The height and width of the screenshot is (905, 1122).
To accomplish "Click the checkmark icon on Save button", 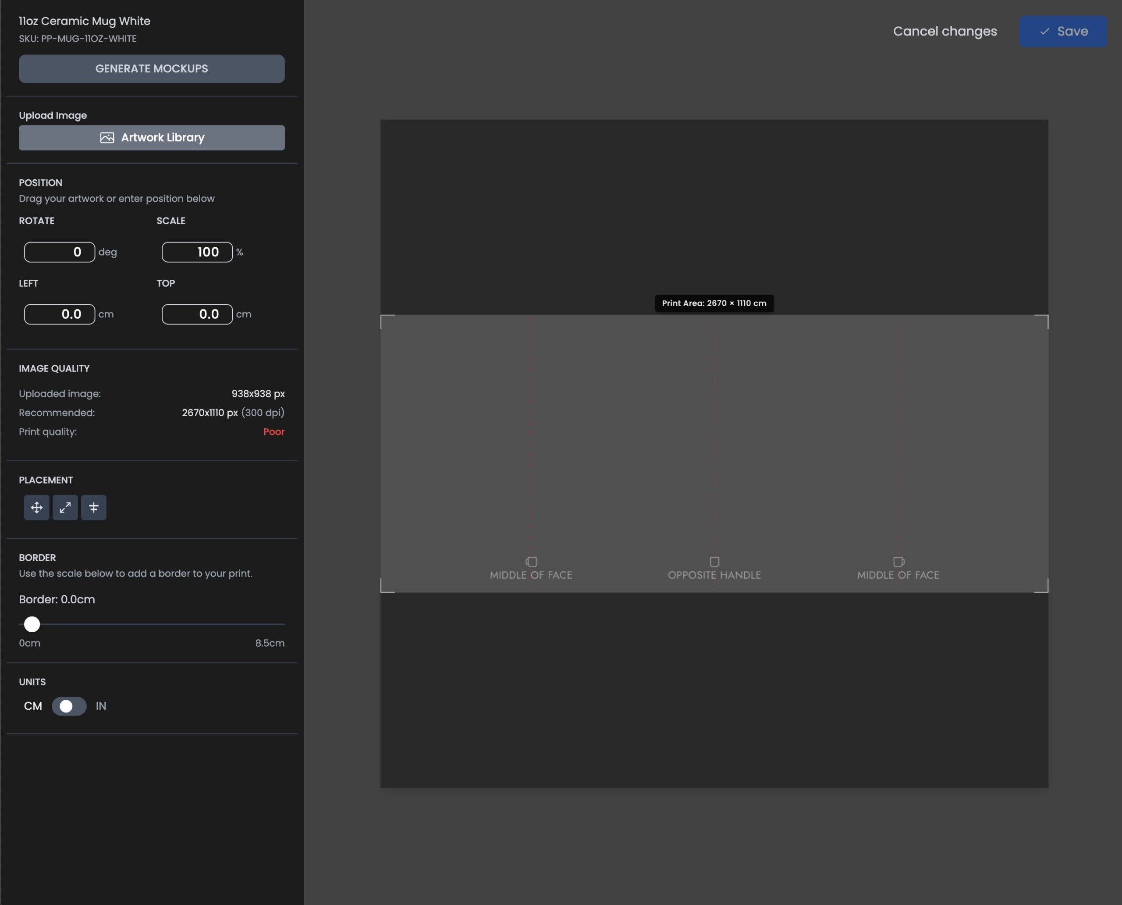I will click(1044, 31).
